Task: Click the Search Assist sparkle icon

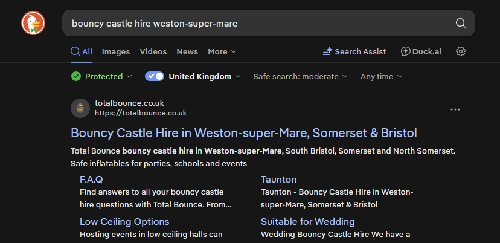Action: pos(327,51)
